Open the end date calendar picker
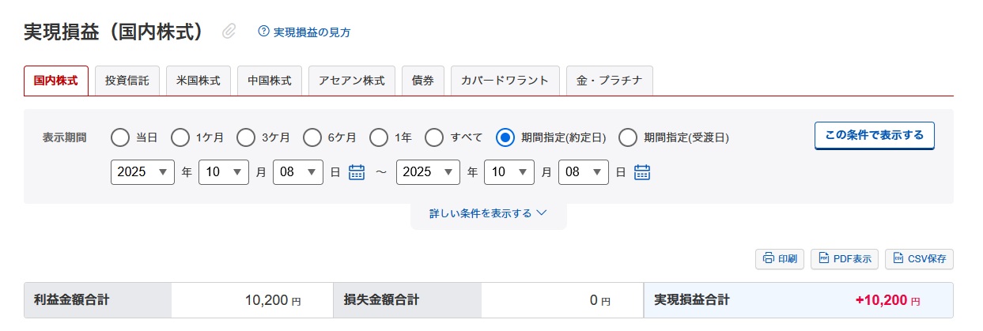This screenshot has height=331, width=983. pos(642,172)
